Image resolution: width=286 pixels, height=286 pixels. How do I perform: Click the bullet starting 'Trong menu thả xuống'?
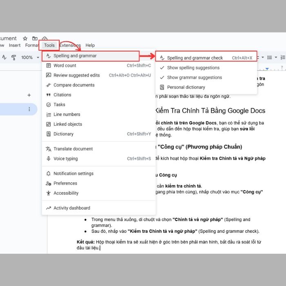[x=171, y=222]
